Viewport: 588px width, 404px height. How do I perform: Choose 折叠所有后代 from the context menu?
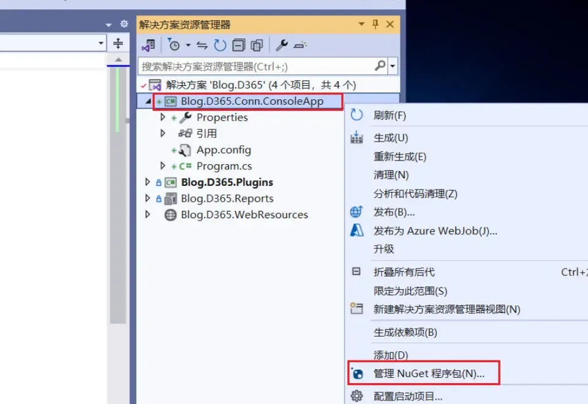[x=404, y=272]
